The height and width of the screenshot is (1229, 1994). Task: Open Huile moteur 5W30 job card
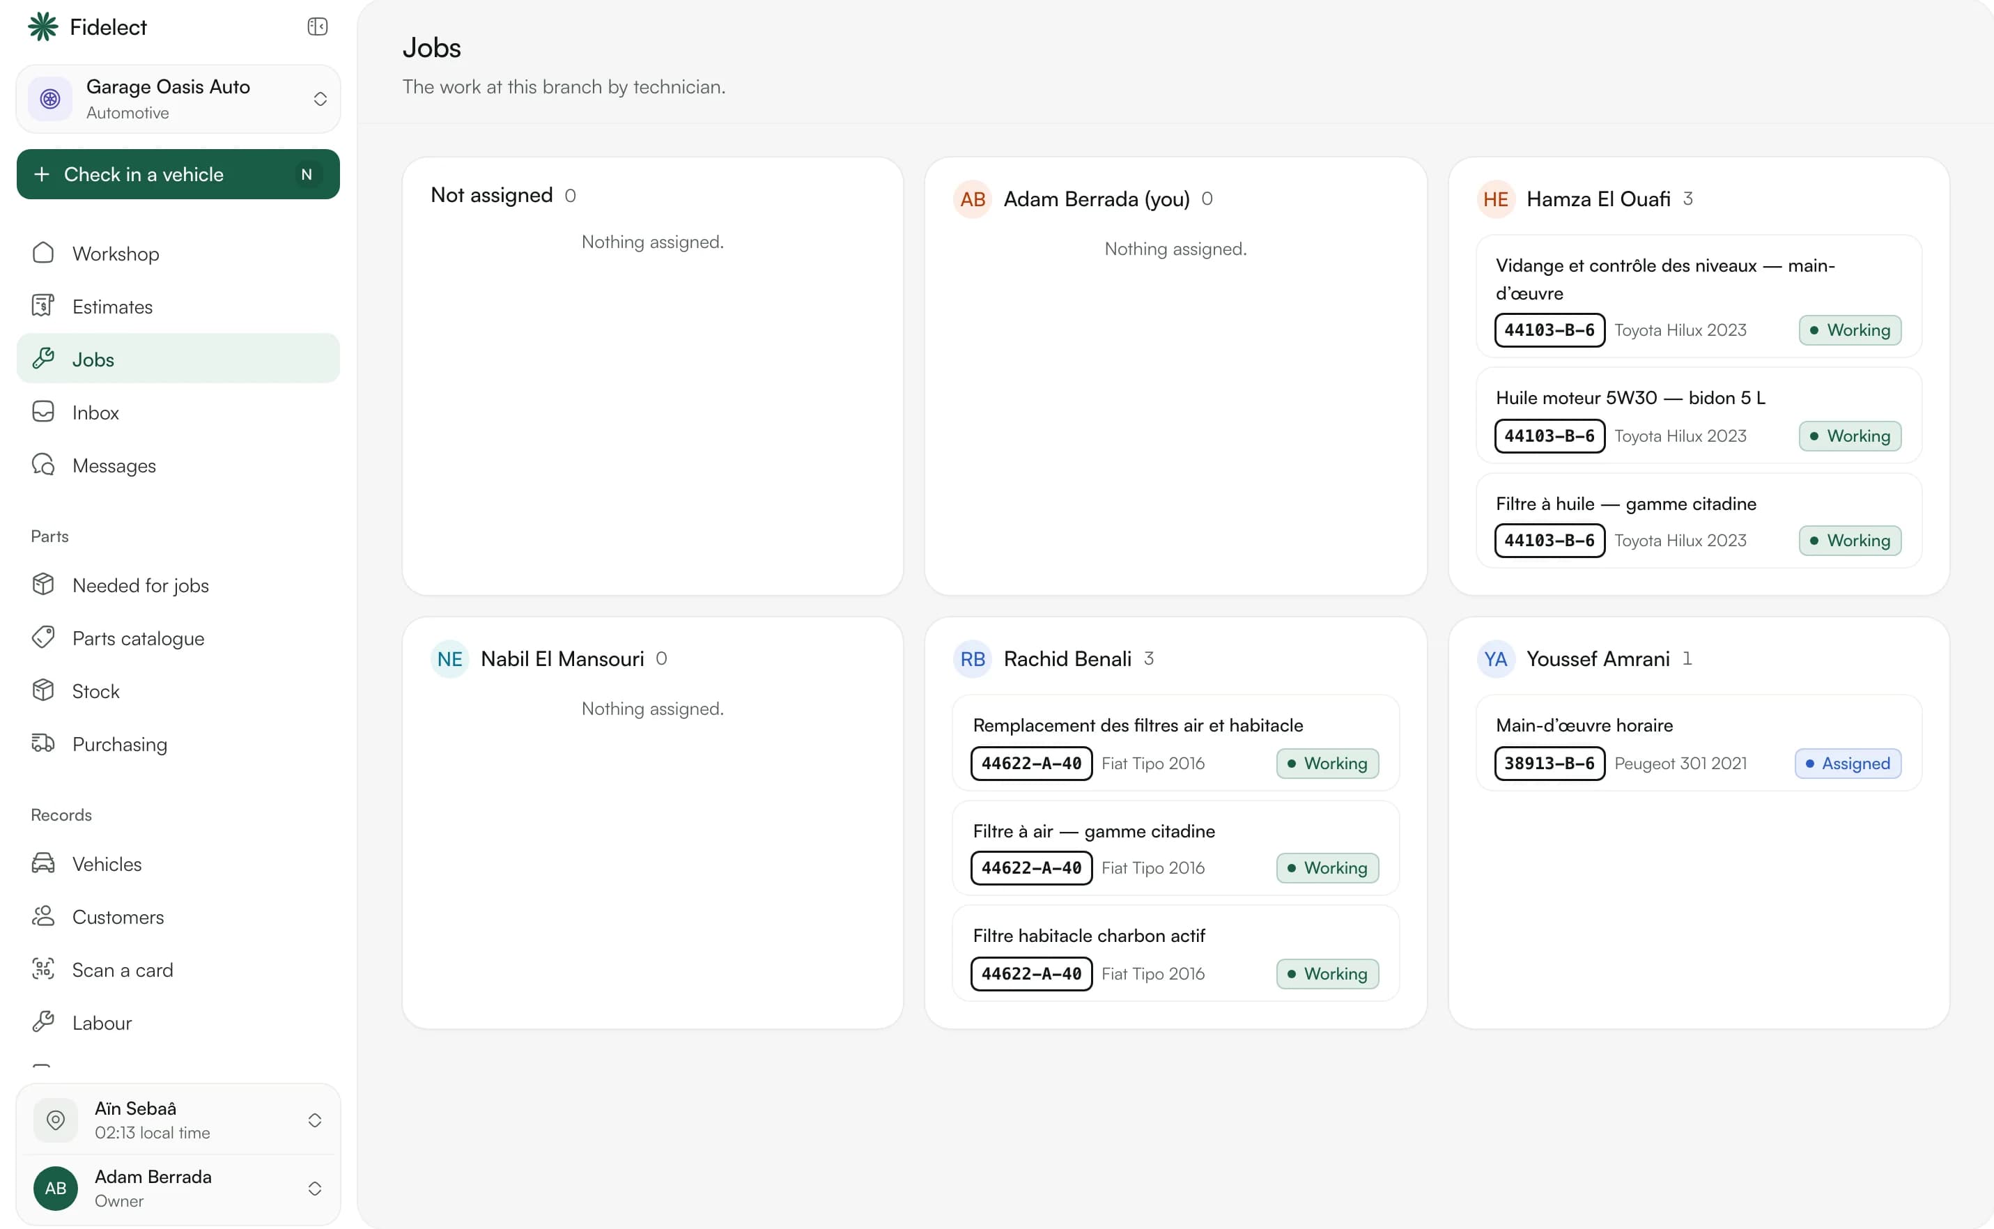1699,416
